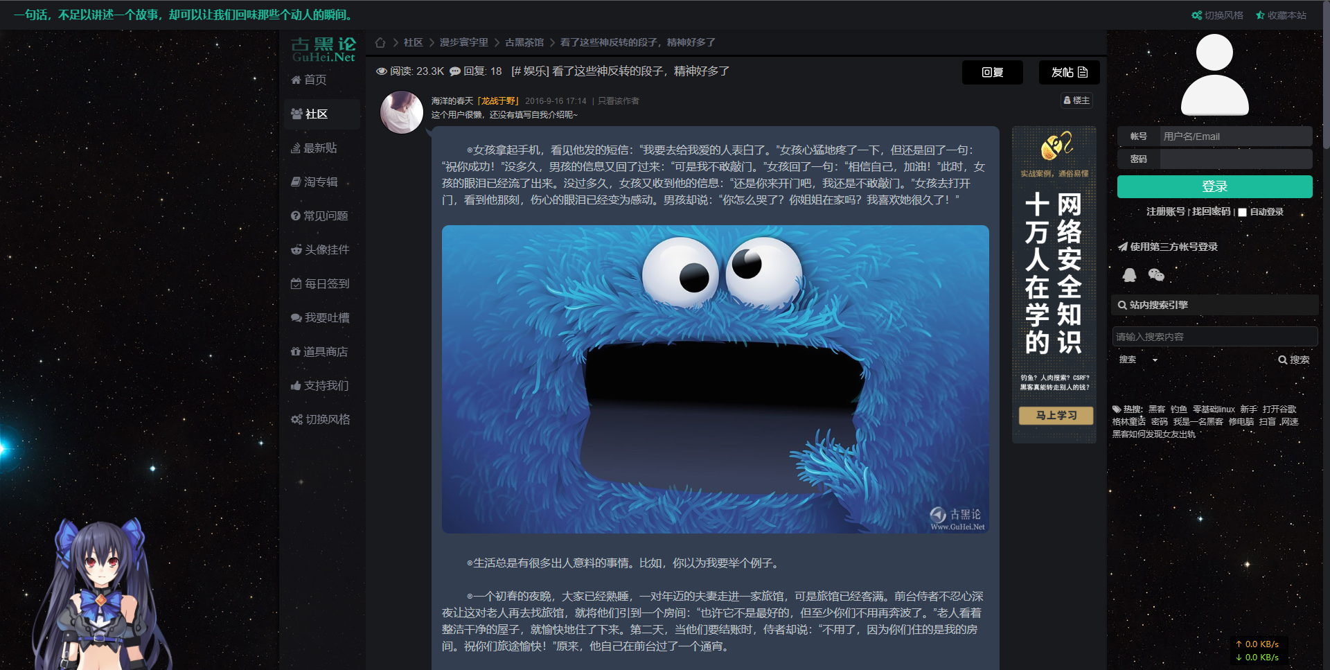Click the 网络安全 ad logo icon
Screen dimensions: 1330x670
click(1056, 146)
